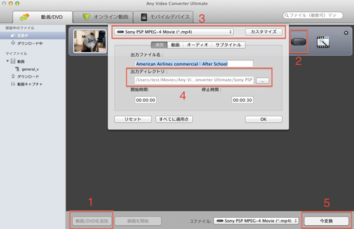Click the すべてに適用 button
354x229 pixels.
coord(174,119)
